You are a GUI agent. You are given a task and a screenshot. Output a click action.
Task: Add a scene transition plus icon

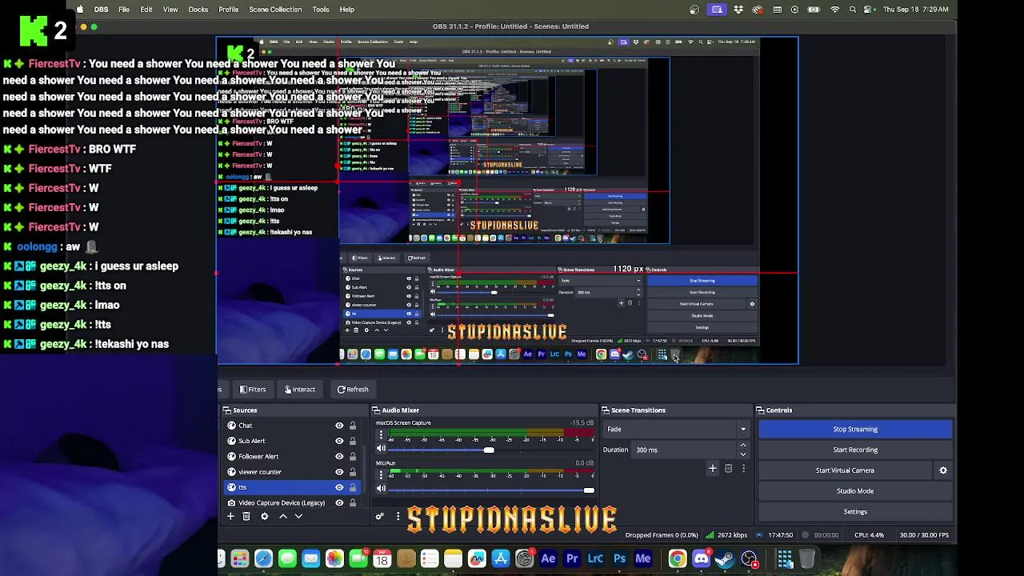click(713, 469)
